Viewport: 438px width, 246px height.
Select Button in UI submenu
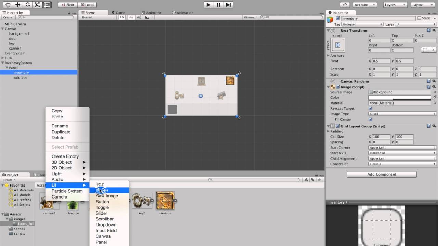point(109,202)
